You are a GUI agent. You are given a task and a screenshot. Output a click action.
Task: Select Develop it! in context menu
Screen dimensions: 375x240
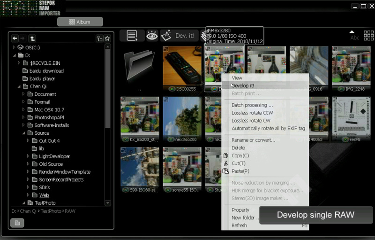pyautogui.click(x=265, y=85)
